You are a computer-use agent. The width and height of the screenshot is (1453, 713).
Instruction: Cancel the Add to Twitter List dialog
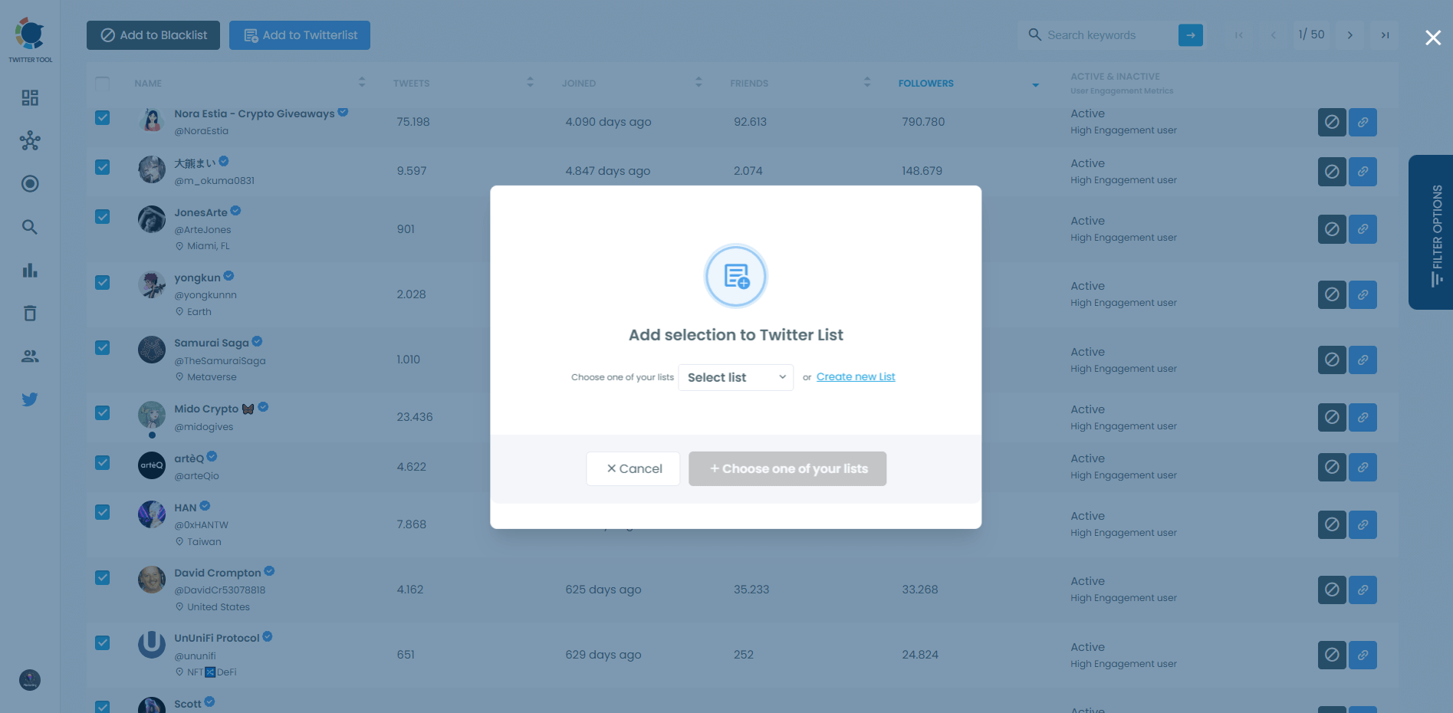point(633,468)
